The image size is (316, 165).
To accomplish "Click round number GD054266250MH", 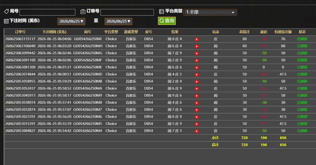I will (88, 46).
